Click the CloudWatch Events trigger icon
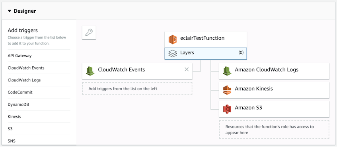The width and height of the screenshot is (337, 147). click(x=90, y=71)
